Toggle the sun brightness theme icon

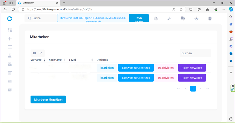196,18
